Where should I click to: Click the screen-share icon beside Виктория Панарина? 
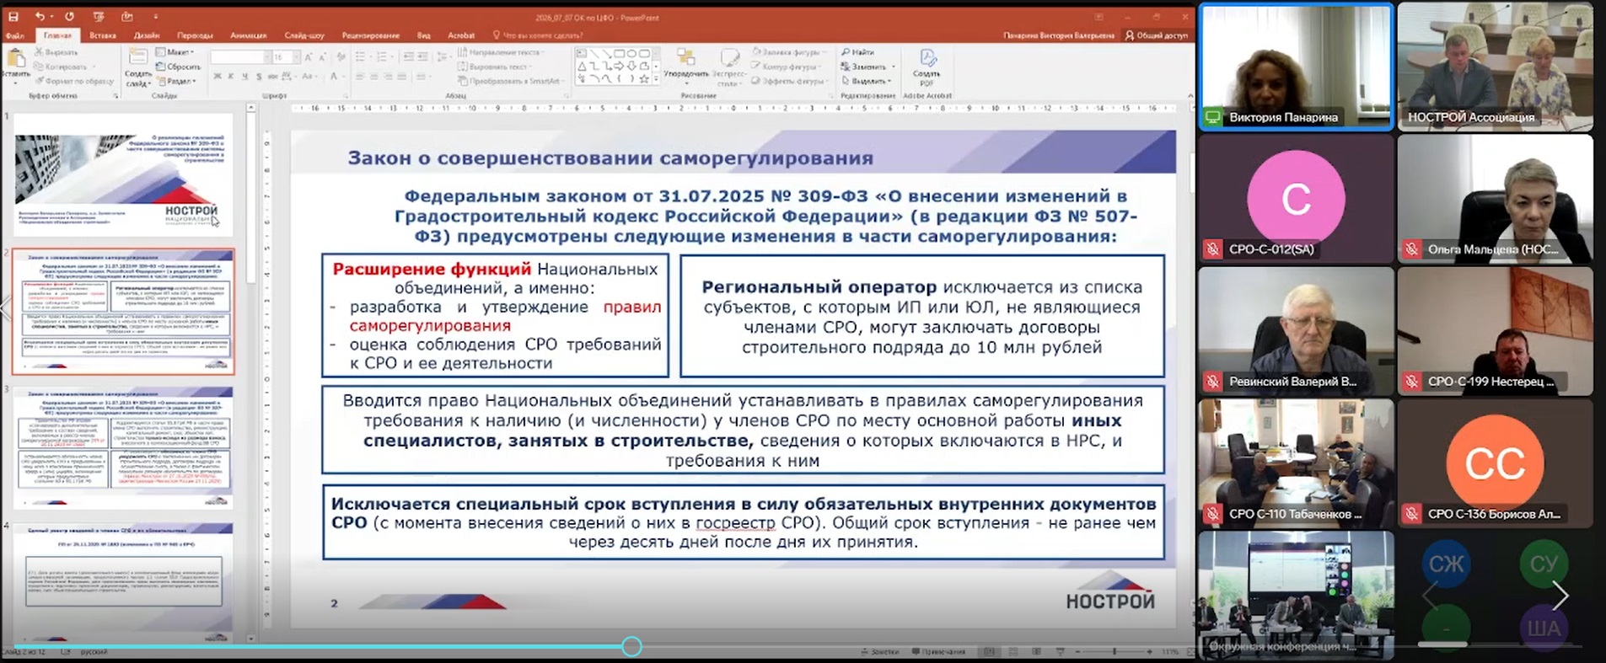(1212, 117)
